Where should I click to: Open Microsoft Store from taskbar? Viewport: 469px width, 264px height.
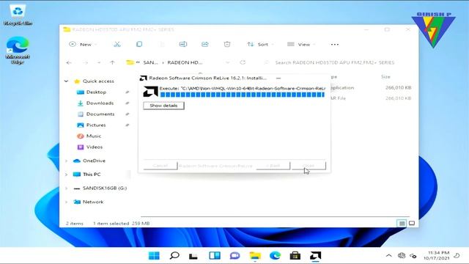click(x=295, y=256)
